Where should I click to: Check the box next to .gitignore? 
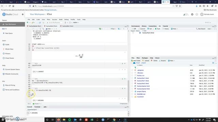coord(132,70)
